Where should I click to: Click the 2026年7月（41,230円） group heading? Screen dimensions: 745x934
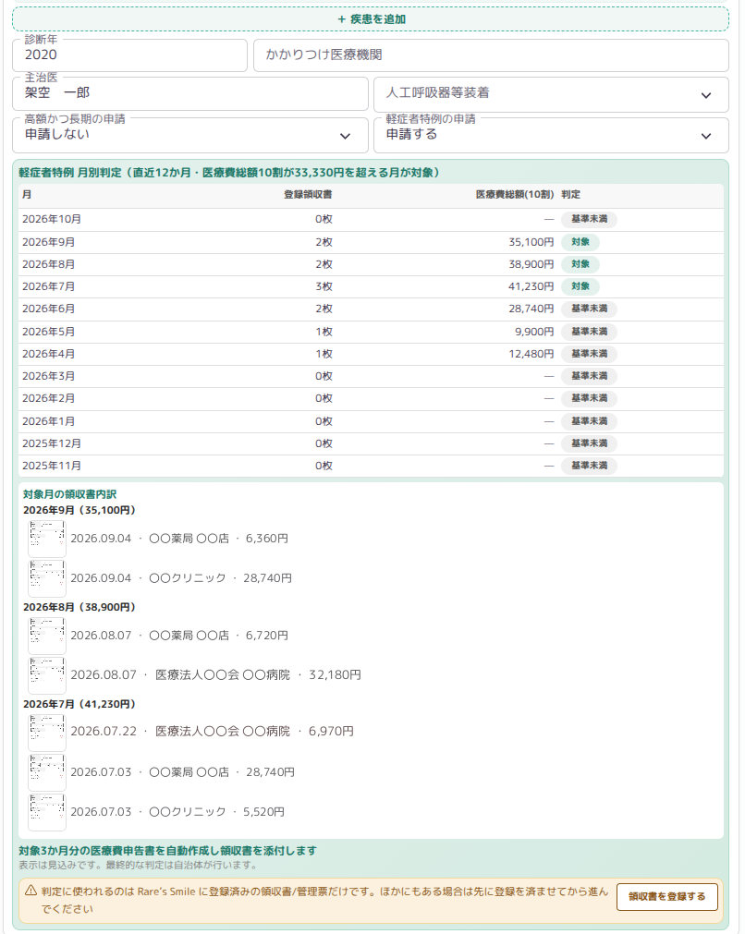click(x=79, y=704)
